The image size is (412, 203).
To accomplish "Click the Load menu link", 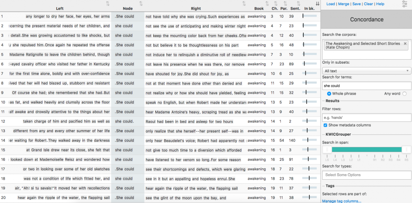I will [330, 4].
